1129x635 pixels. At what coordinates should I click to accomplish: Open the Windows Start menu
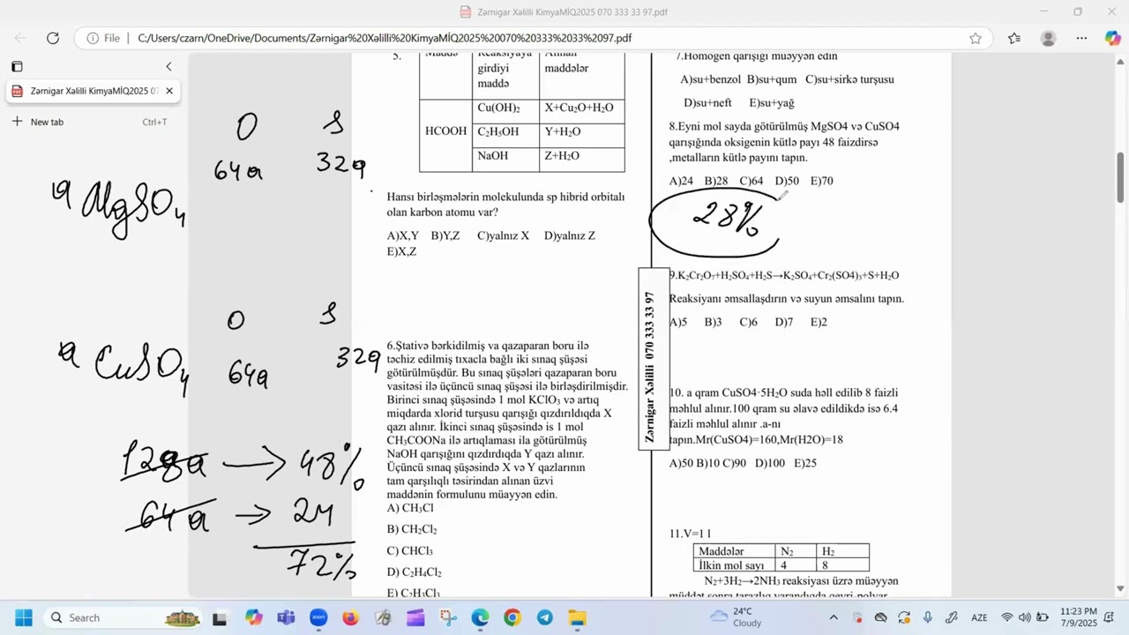(24, 617)
